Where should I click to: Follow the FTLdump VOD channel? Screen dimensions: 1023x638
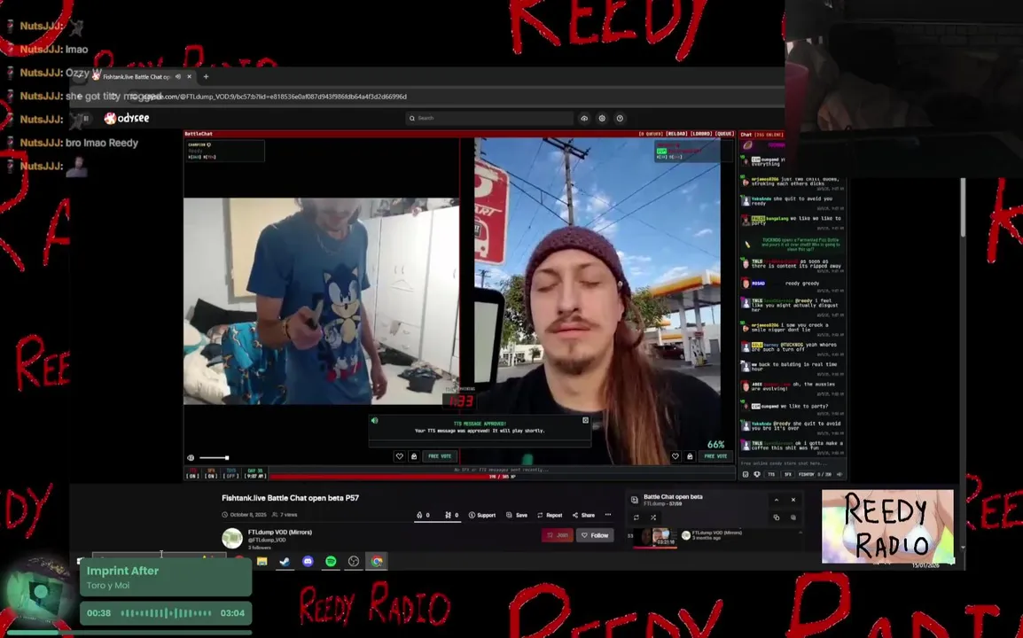pyautogui.click(x=595, y=535)
